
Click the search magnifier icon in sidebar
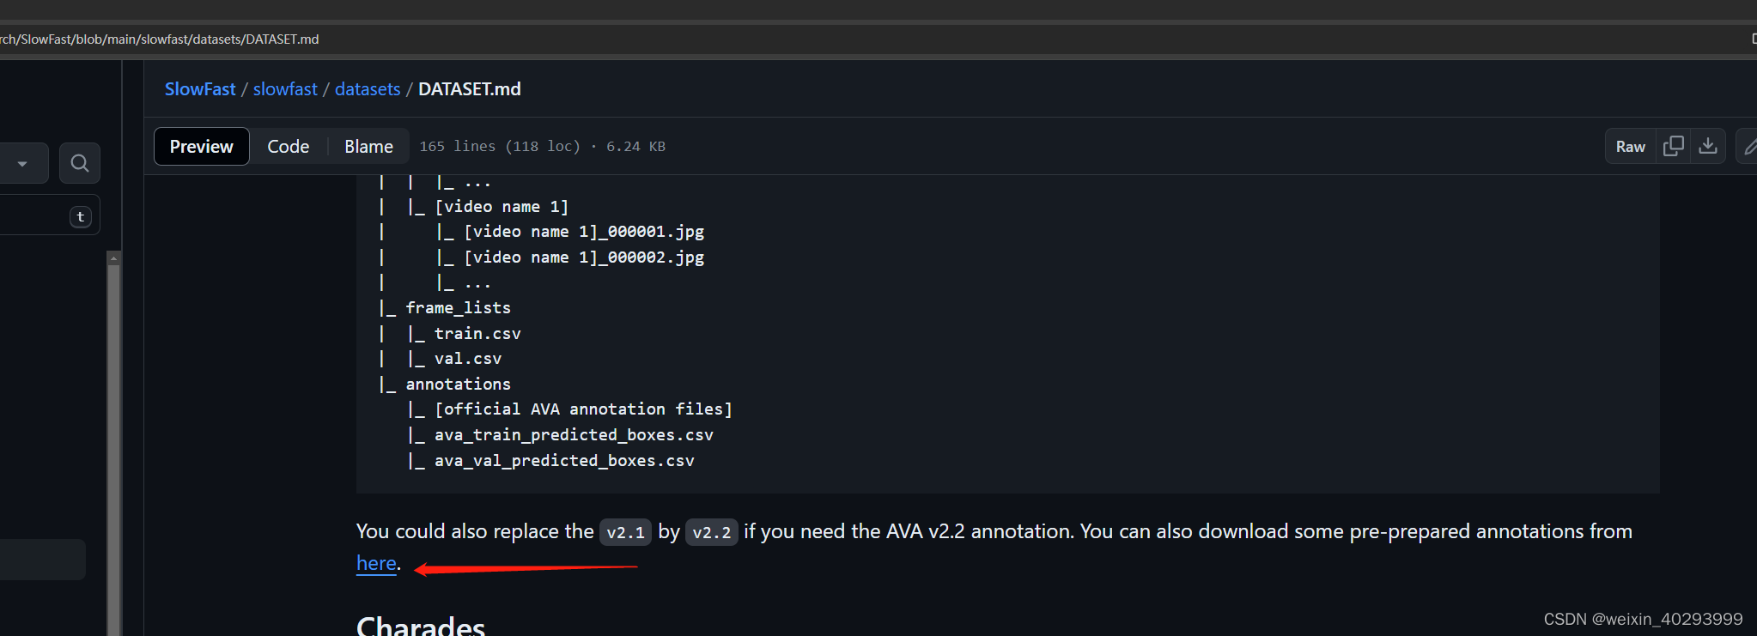pyautogui.click(x=80, y=163)
